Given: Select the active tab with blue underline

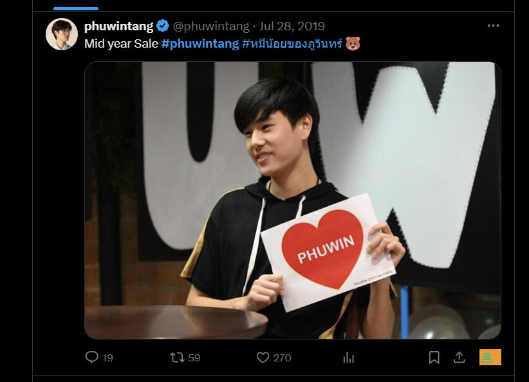Looking at the screenshot, I should (x=76, y=8).
